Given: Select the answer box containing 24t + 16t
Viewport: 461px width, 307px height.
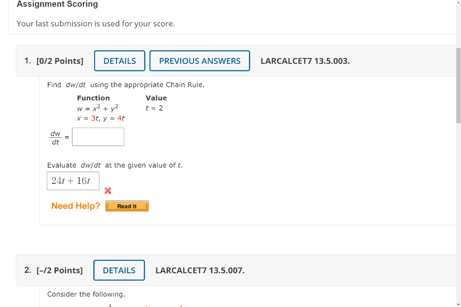Looking at the screenshot, I should 73,181.
